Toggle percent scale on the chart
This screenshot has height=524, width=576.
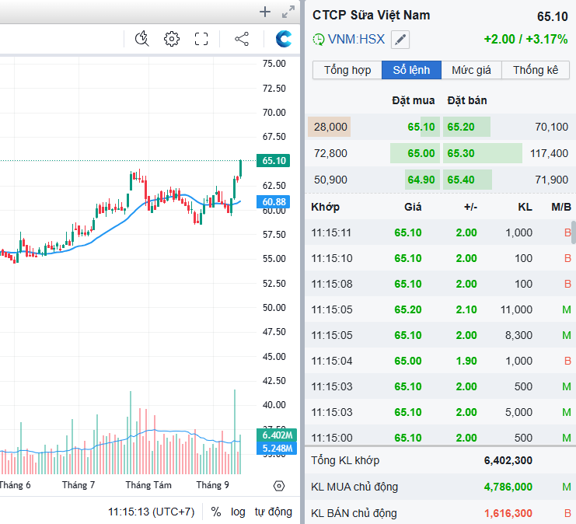[x=215, y=512]
